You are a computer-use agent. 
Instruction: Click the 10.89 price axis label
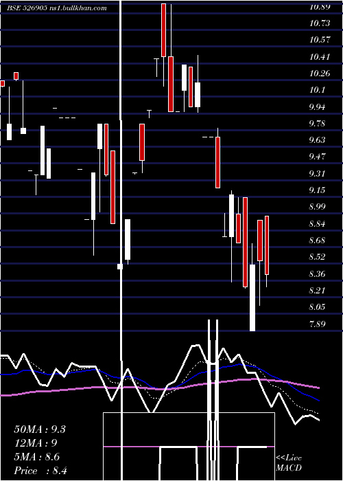320,7
